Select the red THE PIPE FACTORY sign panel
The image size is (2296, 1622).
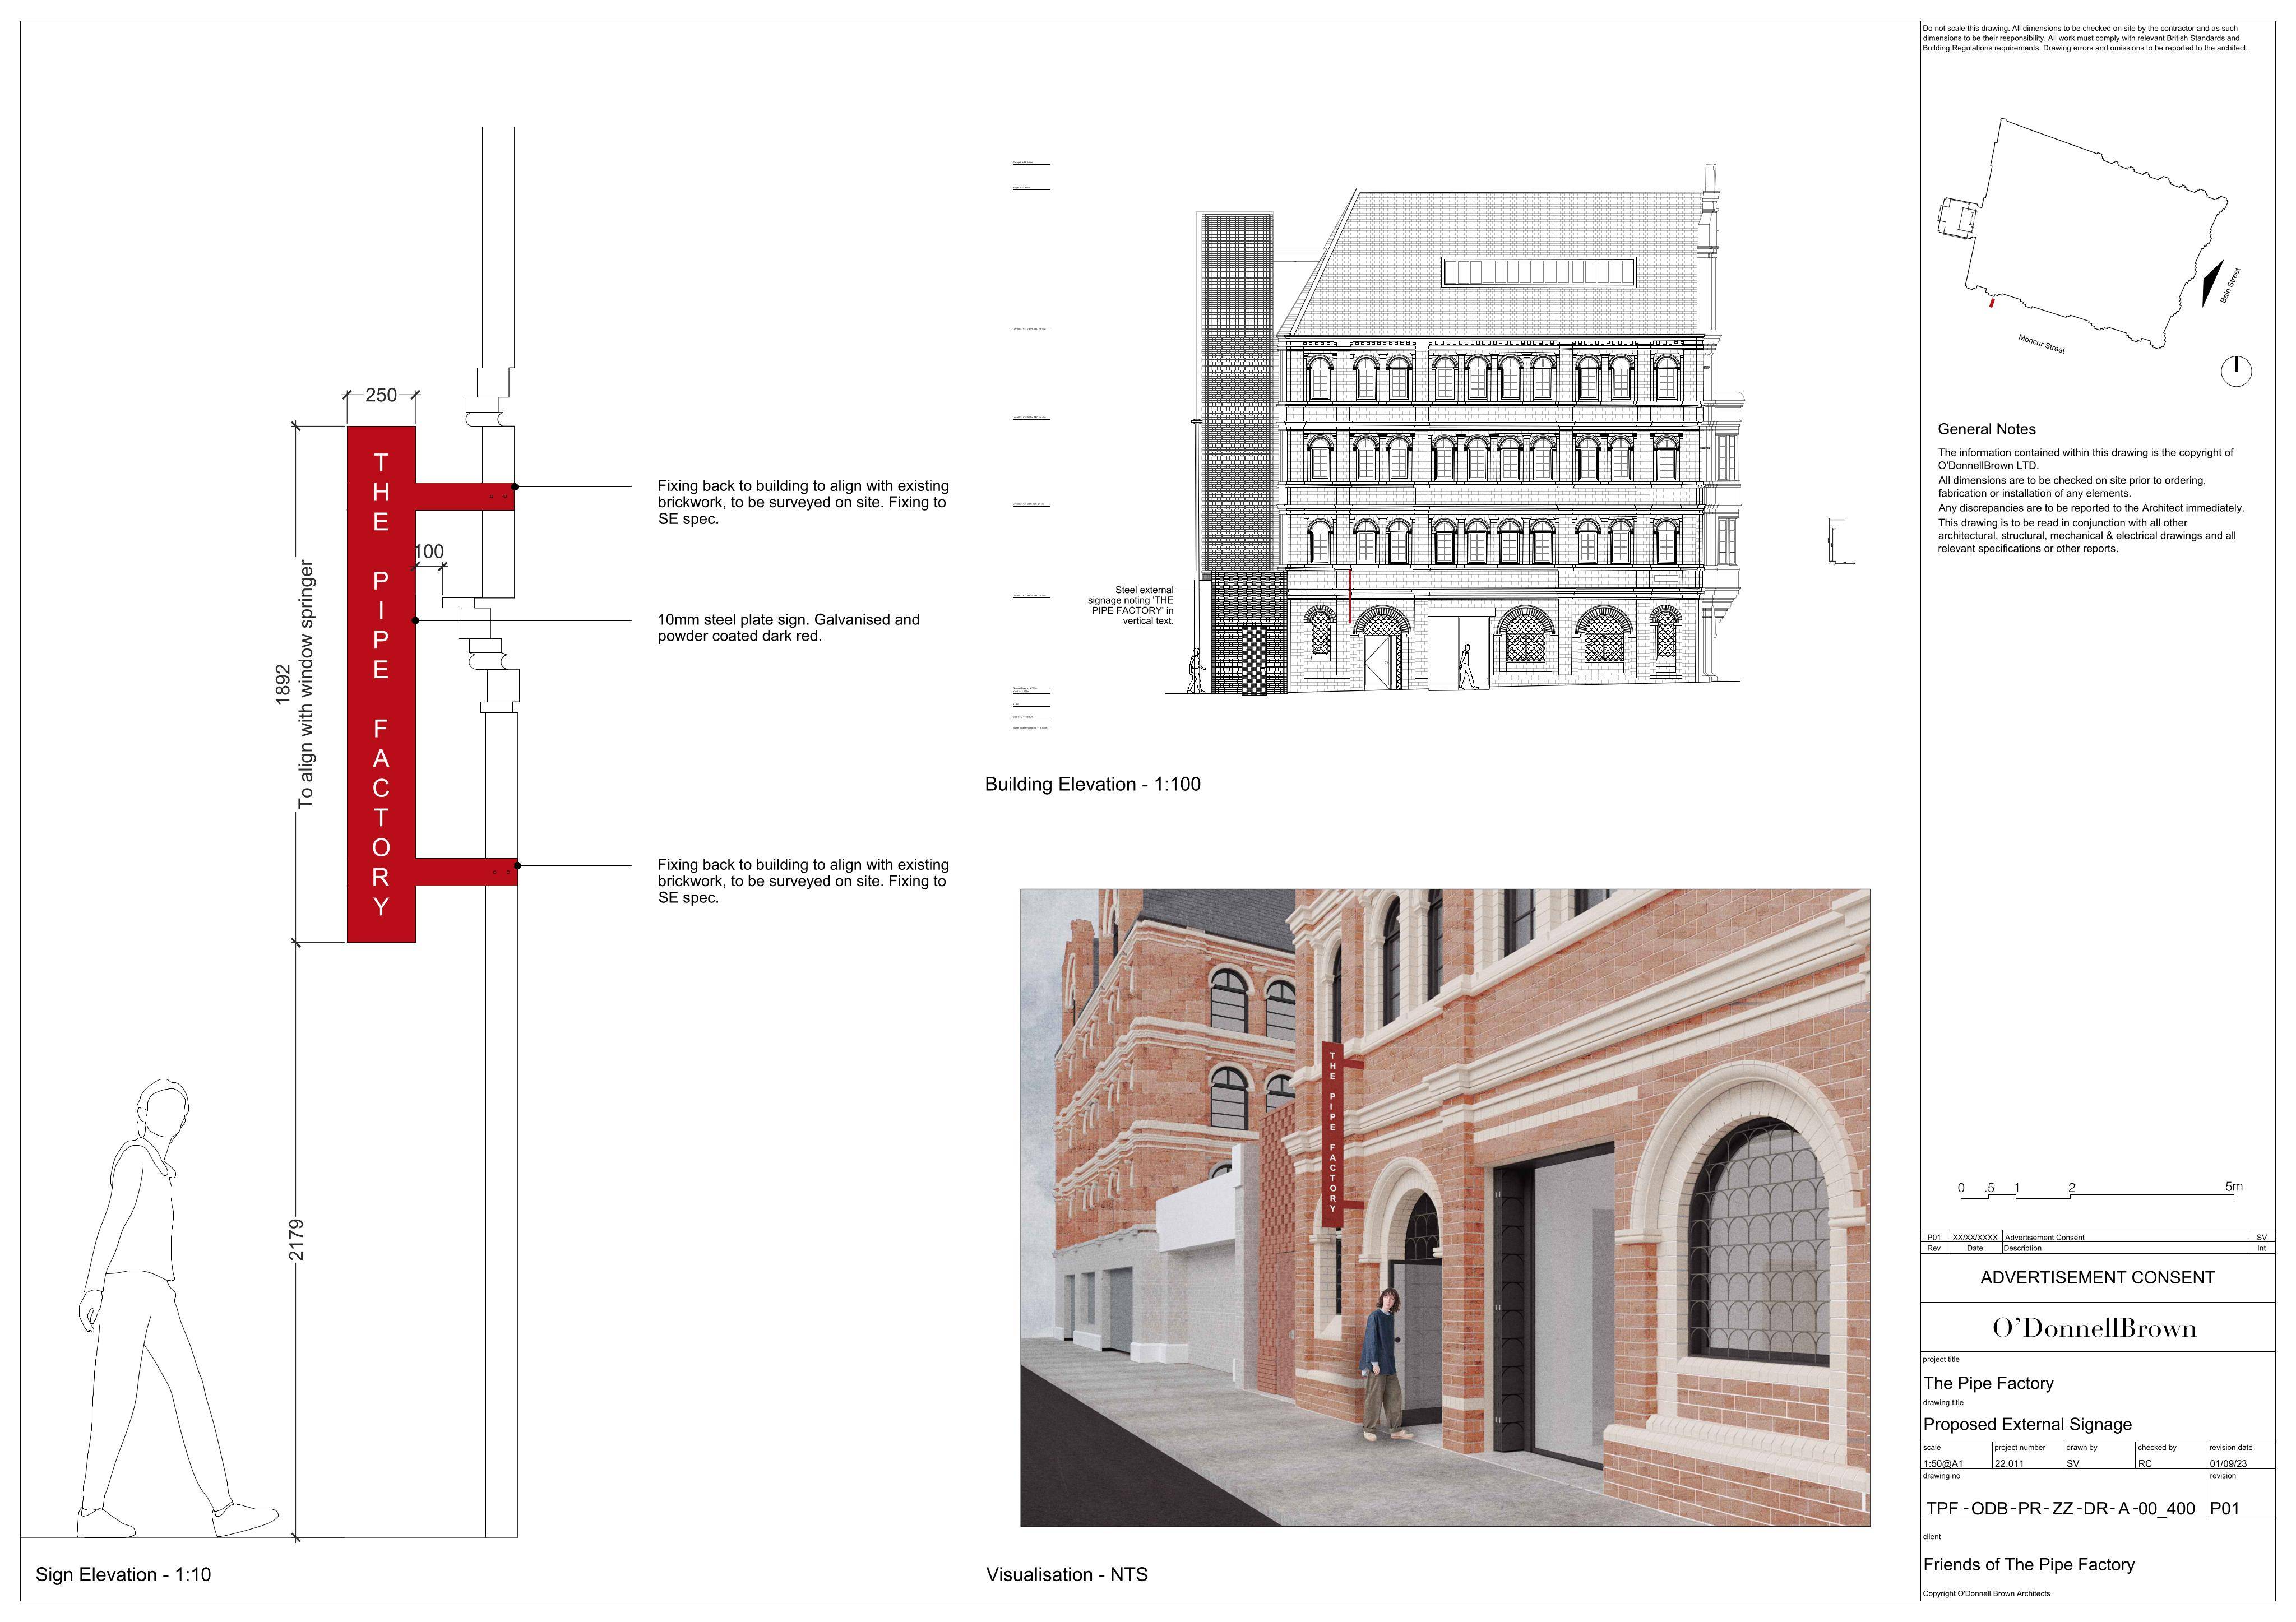coord(381,684)
